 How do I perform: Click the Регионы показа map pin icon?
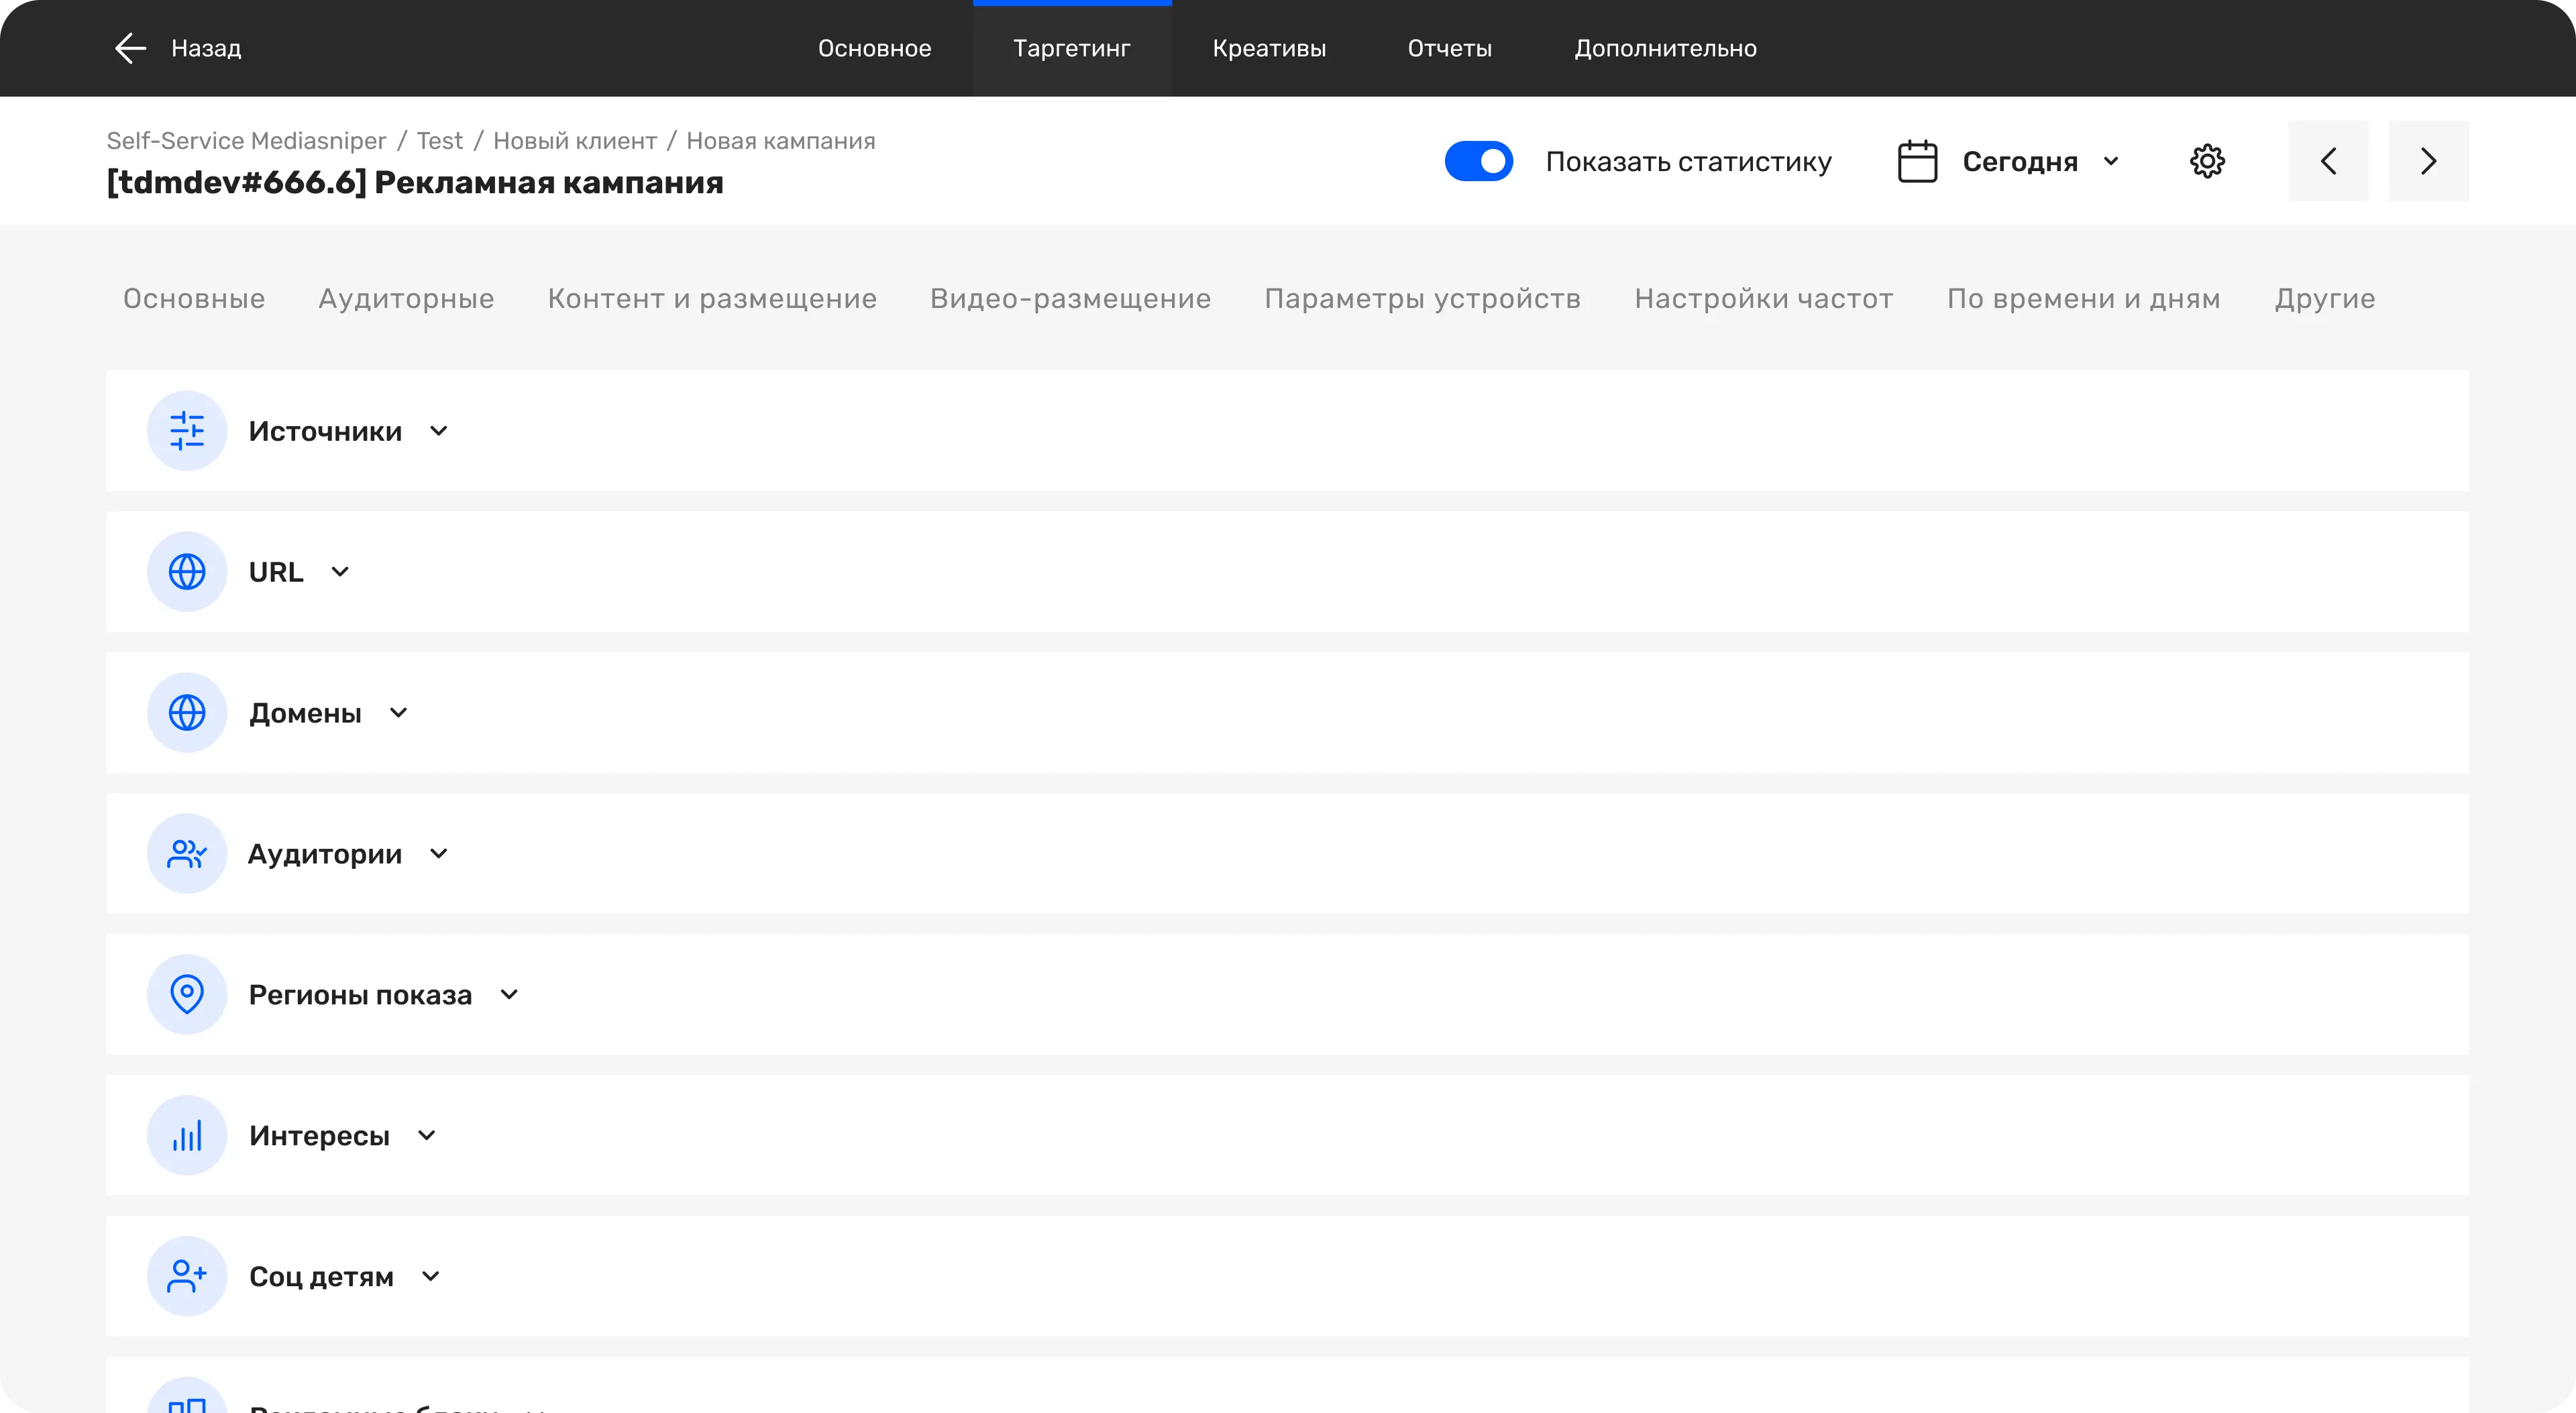click(187, 995)
